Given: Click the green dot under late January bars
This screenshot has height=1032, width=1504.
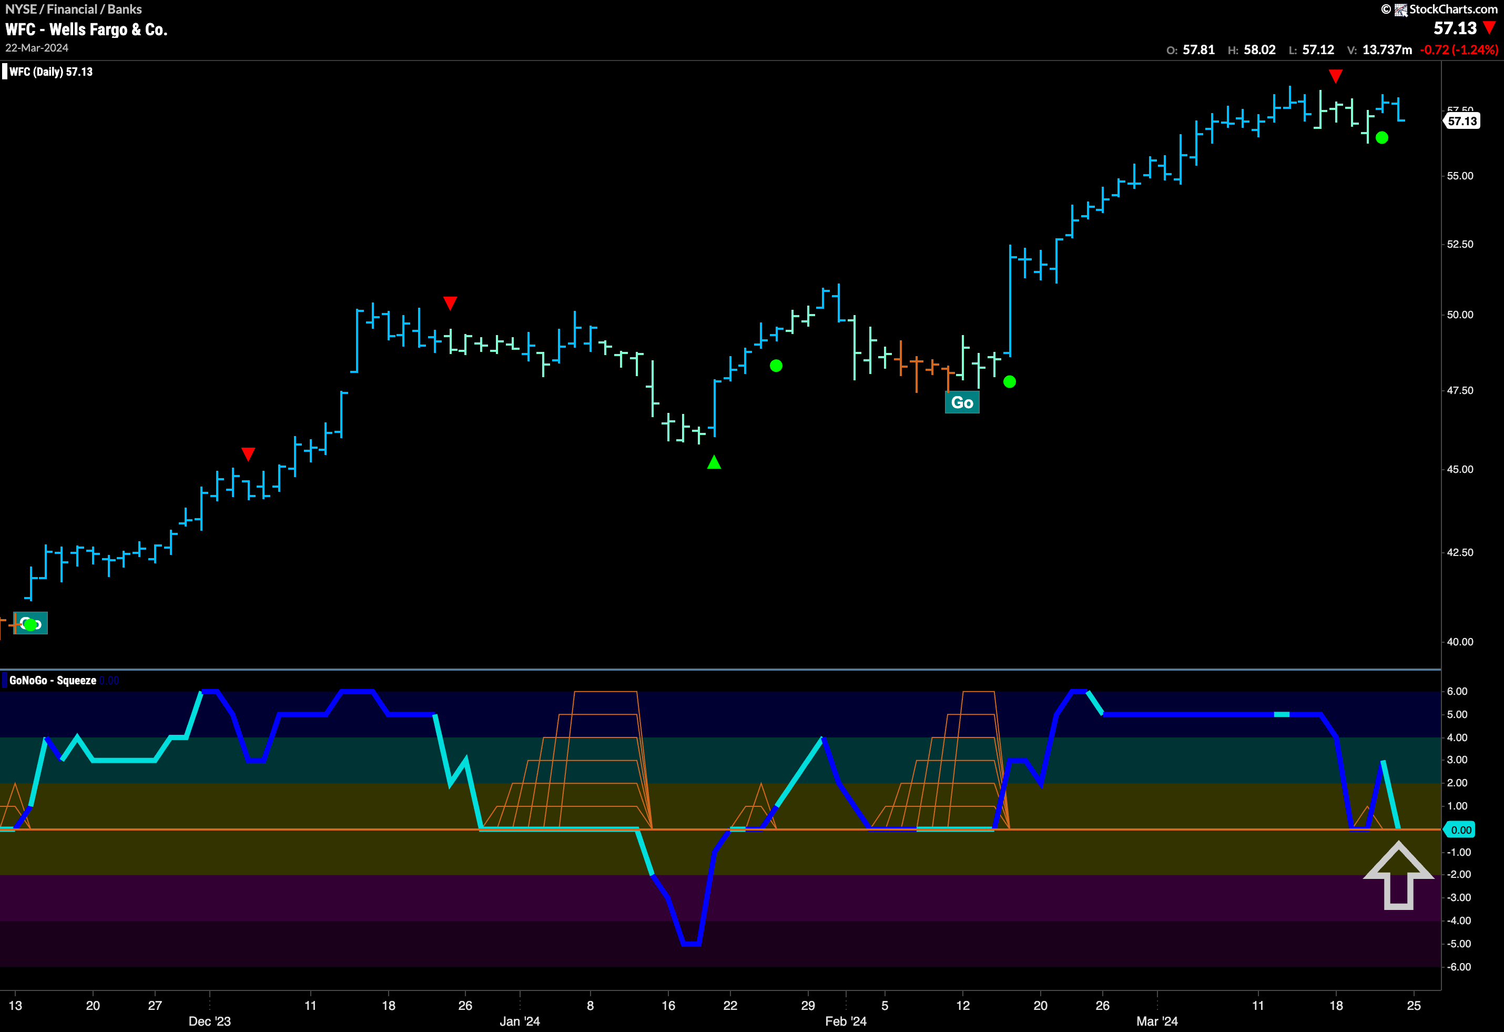Looking at the screenshot, I should 776,366.
